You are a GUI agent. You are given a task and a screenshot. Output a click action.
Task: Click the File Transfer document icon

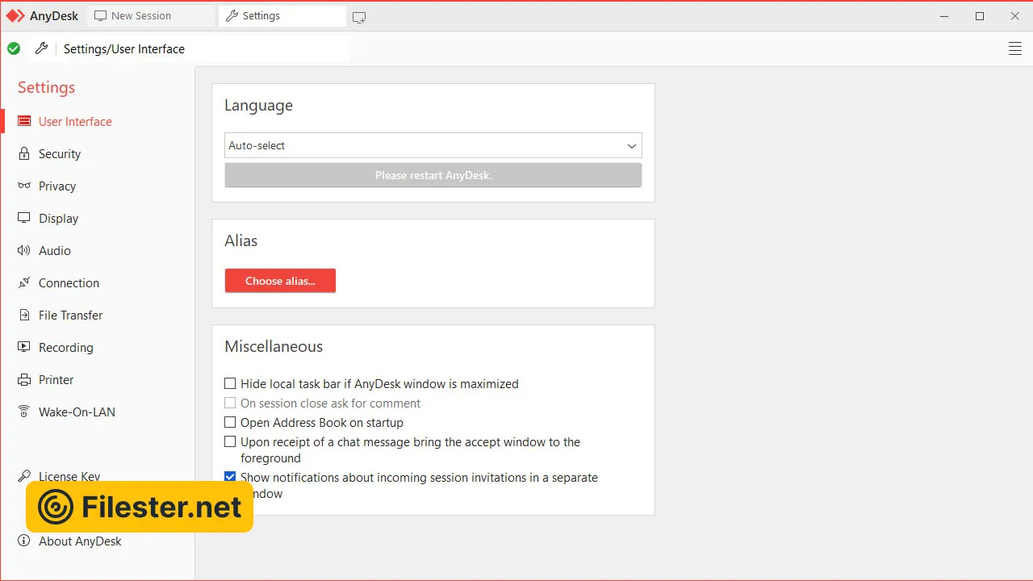(24, 315)
